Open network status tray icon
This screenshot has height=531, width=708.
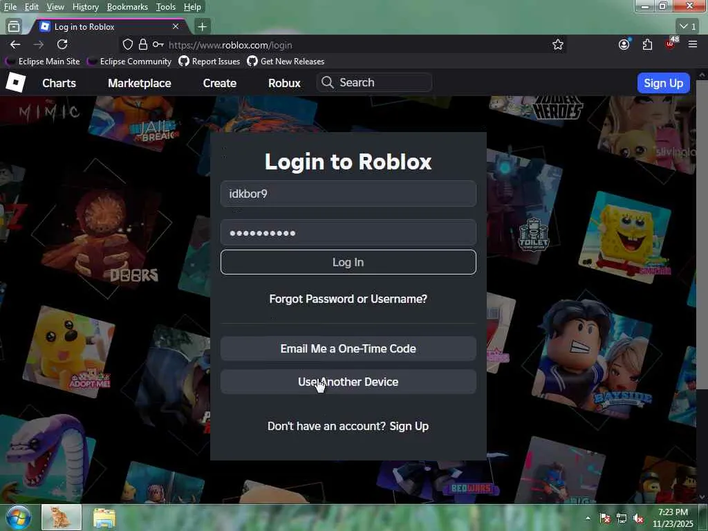[622, 519]
